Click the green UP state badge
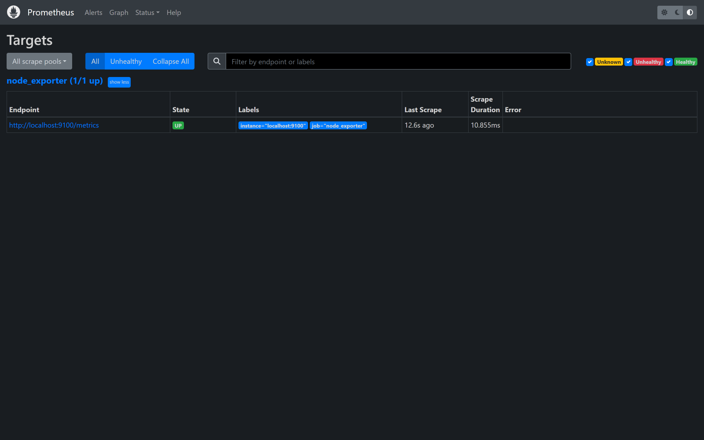Screen dimensions: 704x440 click(x=178, y=125)
